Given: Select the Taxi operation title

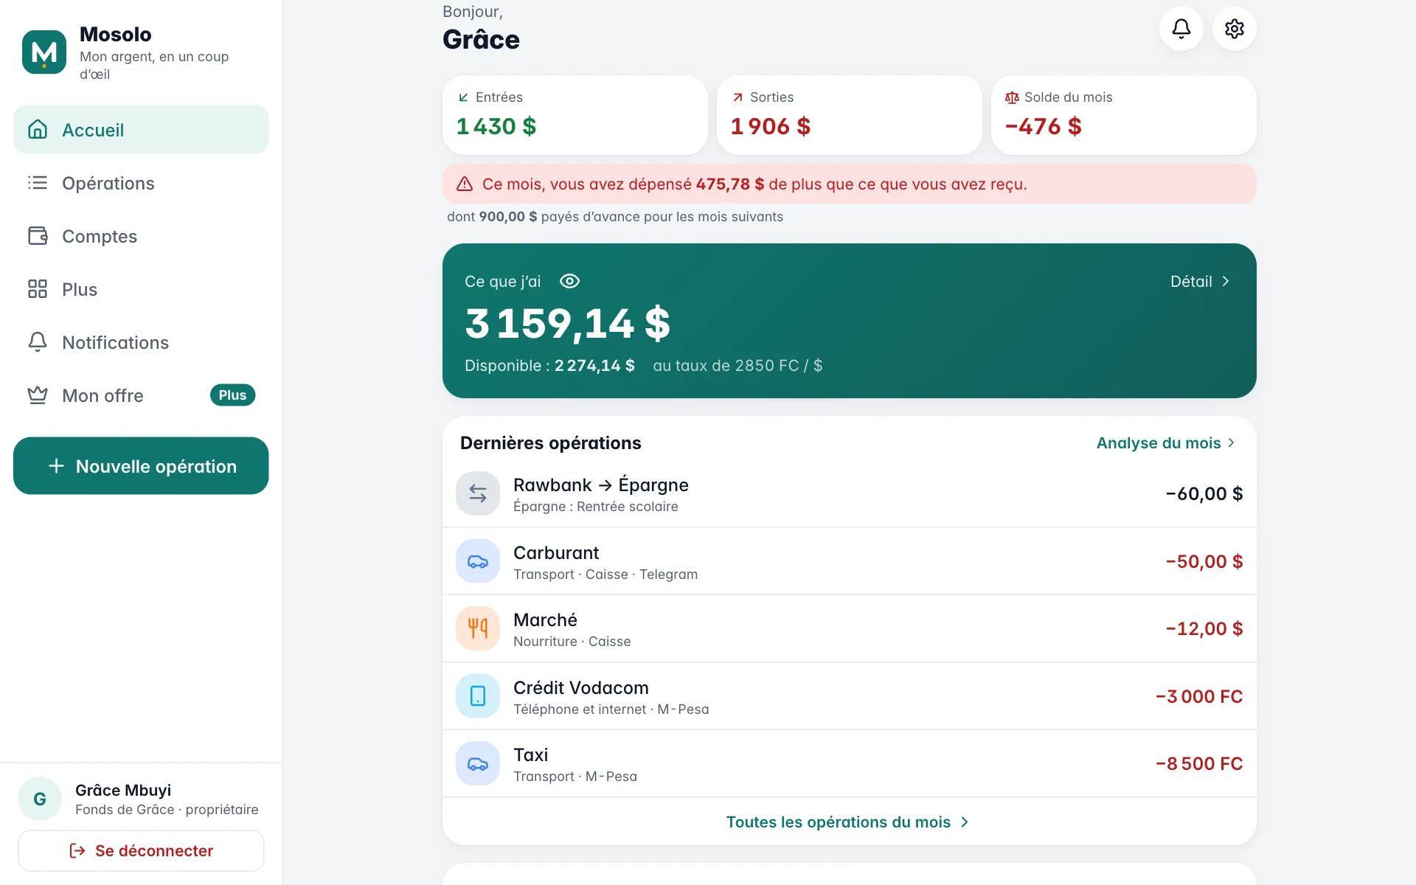Looking at the screenshot, I should (530, 754).
